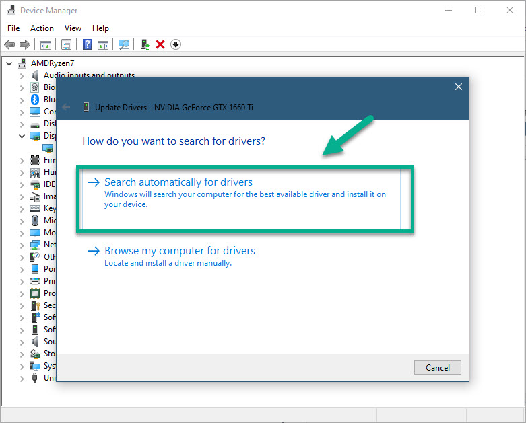
Task: Open the File menu
Action: [13, 28]
